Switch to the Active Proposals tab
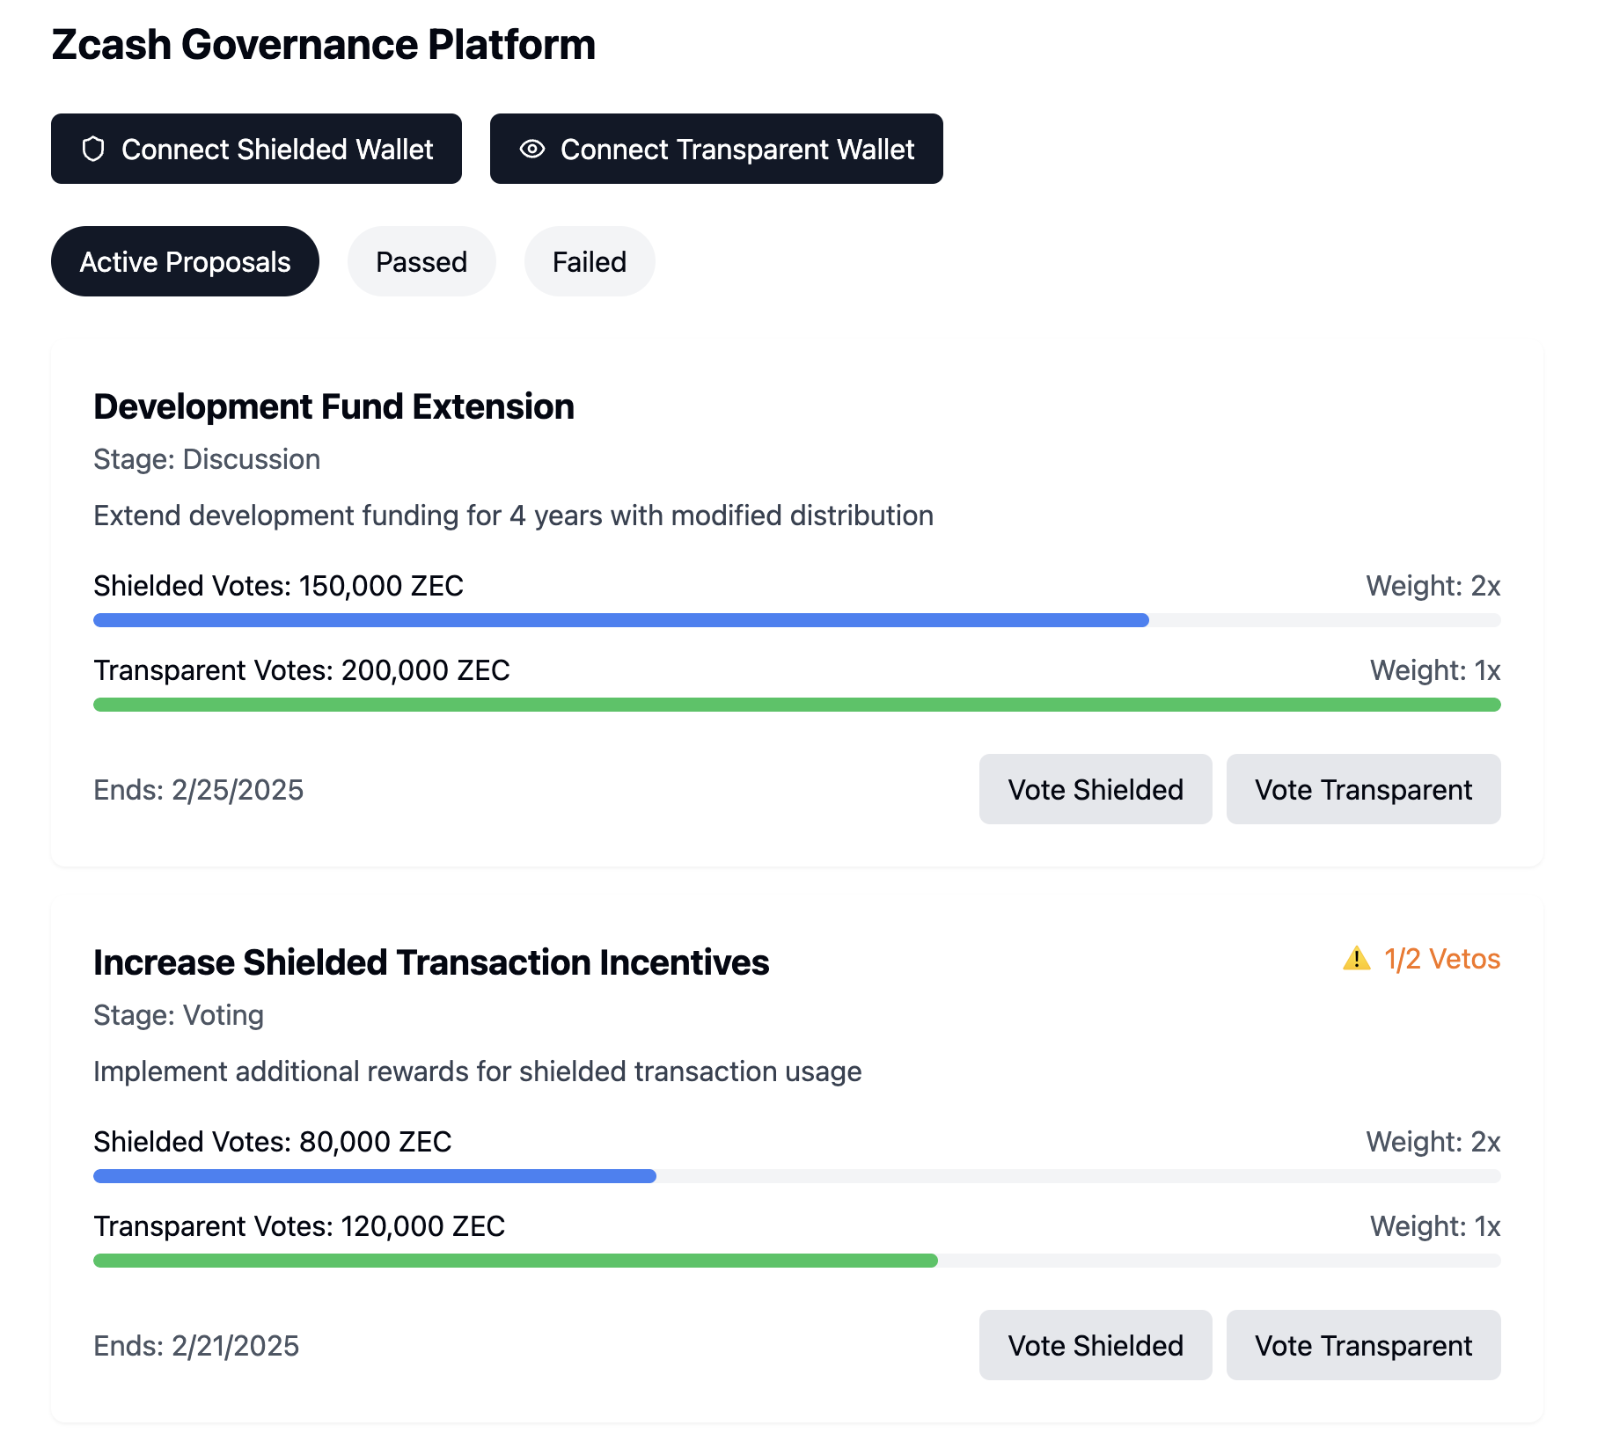 click(x=185, y=262)
